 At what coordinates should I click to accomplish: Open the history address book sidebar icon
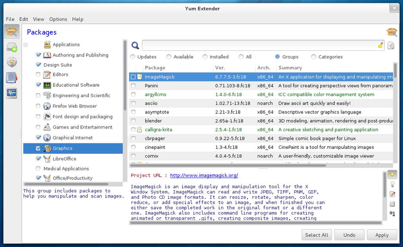[x=12, y=77]
